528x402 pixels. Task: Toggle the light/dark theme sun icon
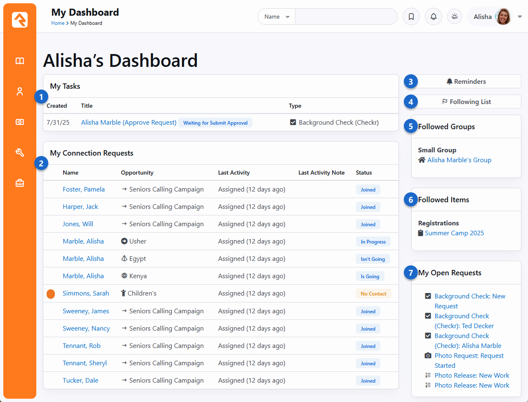coord(455,17)
